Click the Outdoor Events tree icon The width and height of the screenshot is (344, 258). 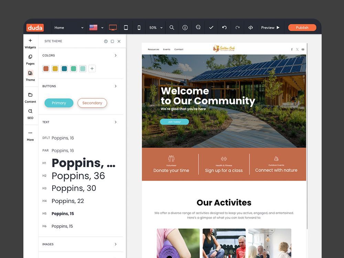coord(276,158)
